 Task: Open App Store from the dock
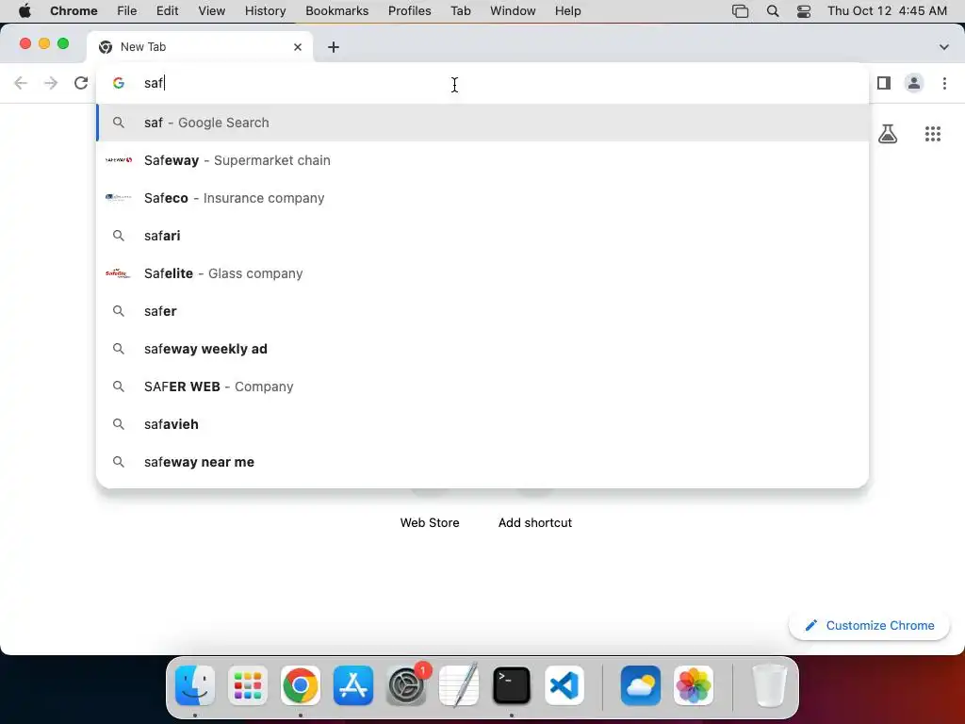(x=353, y=685)
